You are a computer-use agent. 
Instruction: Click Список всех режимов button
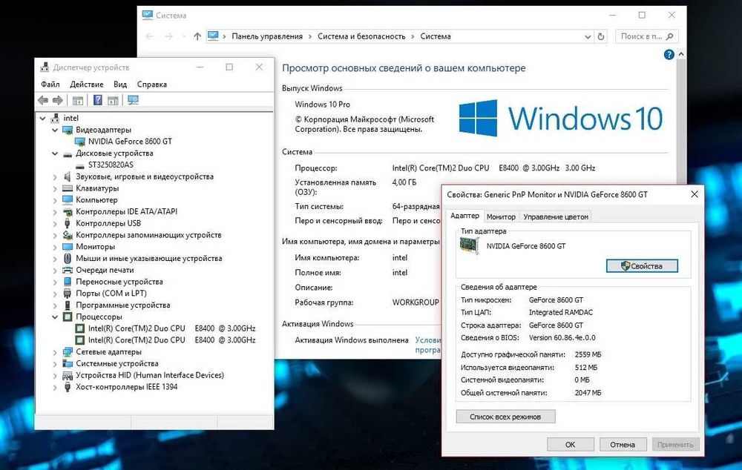(x=505, y=417)
